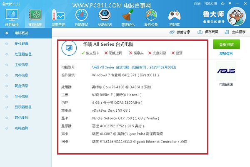Click the 4 GB DDR3 1600MHz memory text
250x167 pixels.
point(117,103)
